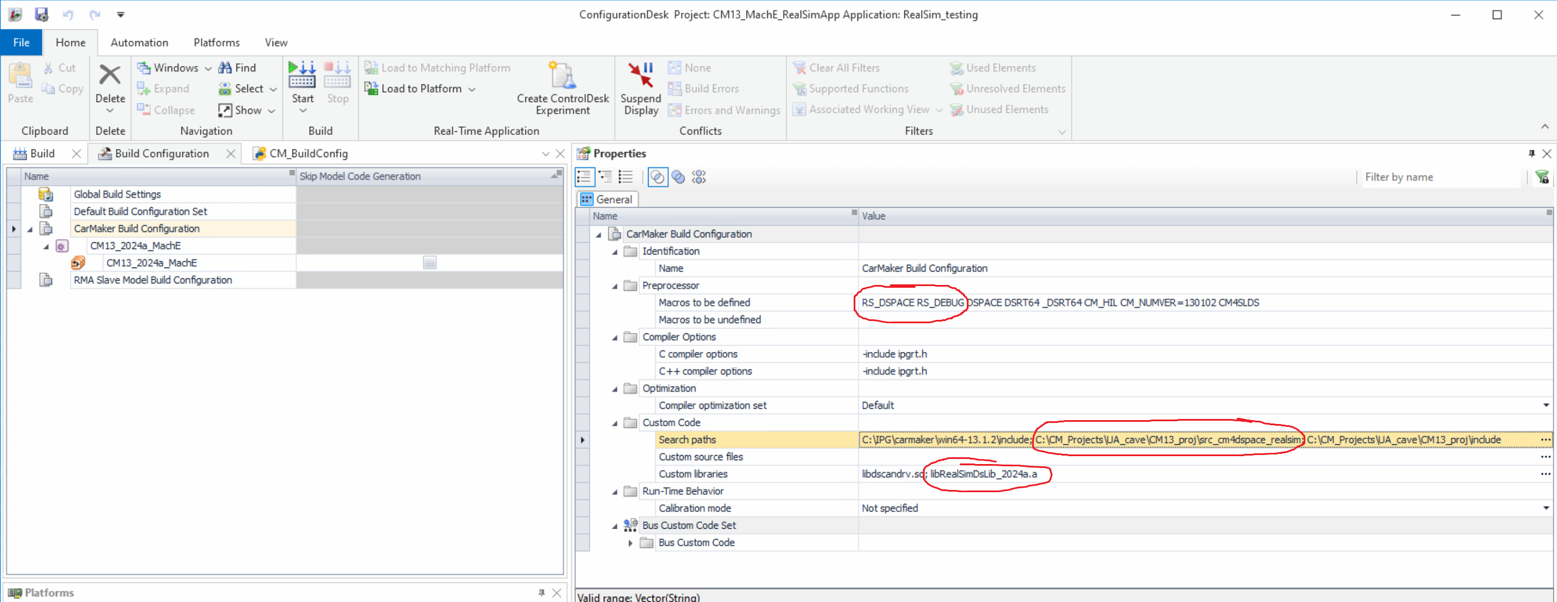Toggle Skip Model Code Generation checkbox for CM13_2024a_MachE
Viewport: 1557px width, 602px height.
tap(429, 262)
